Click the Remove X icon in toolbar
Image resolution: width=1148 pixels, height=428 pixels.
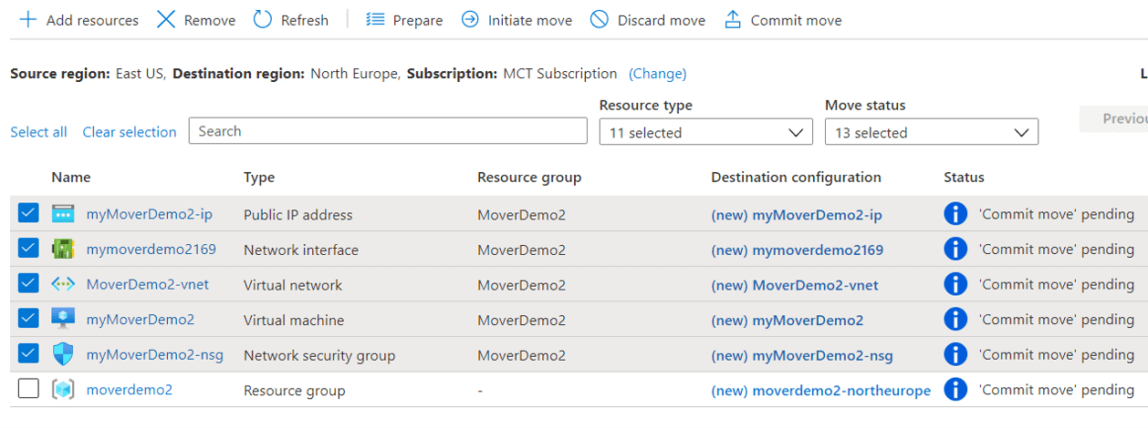point(165,20)
